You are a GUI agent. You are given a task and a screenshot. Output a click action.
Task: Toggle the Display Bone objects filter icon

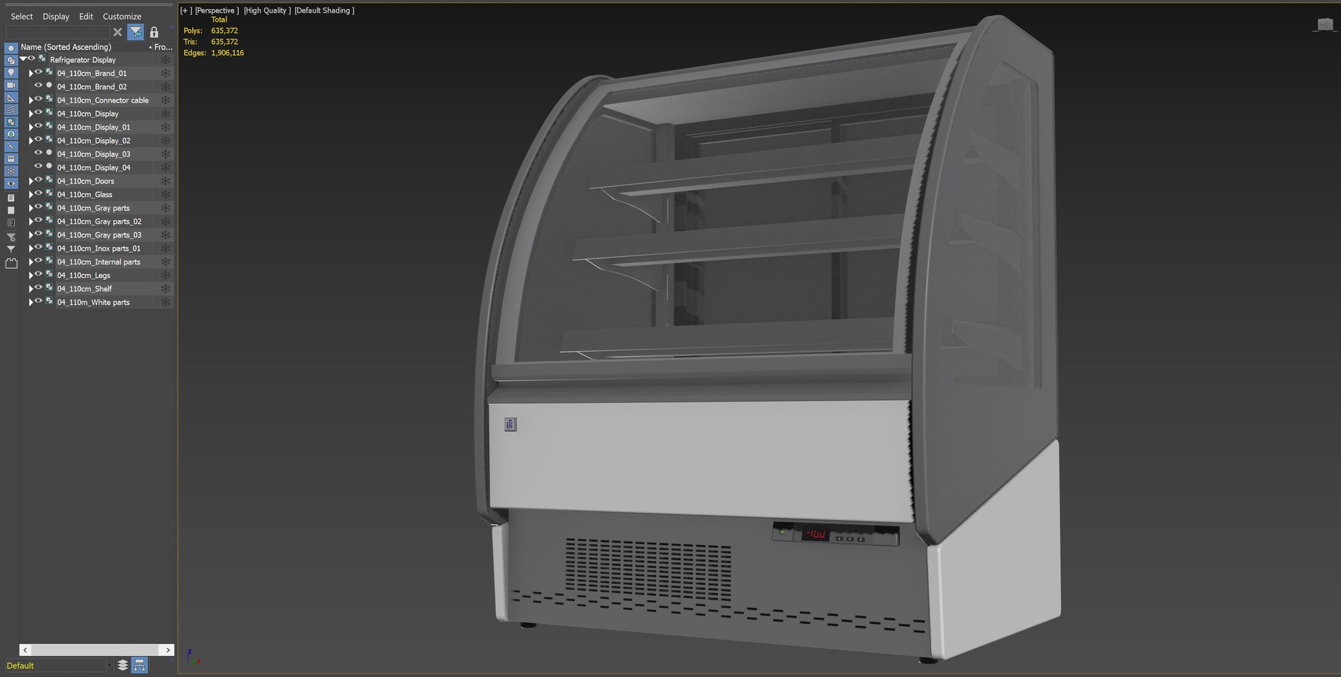pos(10,147)
